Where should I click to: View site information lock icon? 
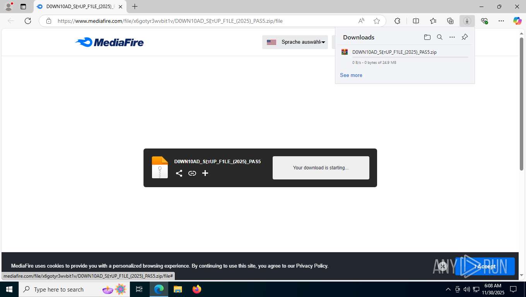tap(49, 21)
